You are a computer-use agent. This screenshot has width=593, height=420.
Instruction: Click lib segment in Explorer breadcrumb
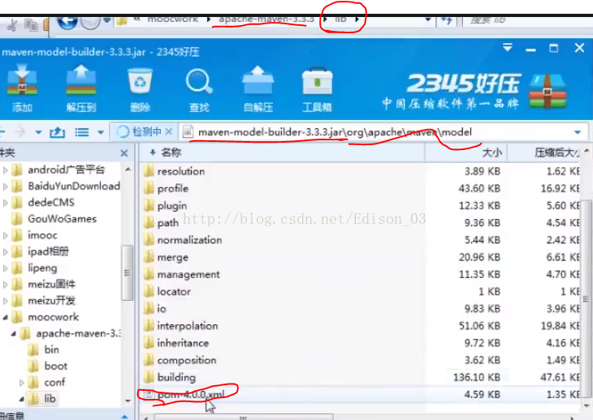tap(340, 19)
